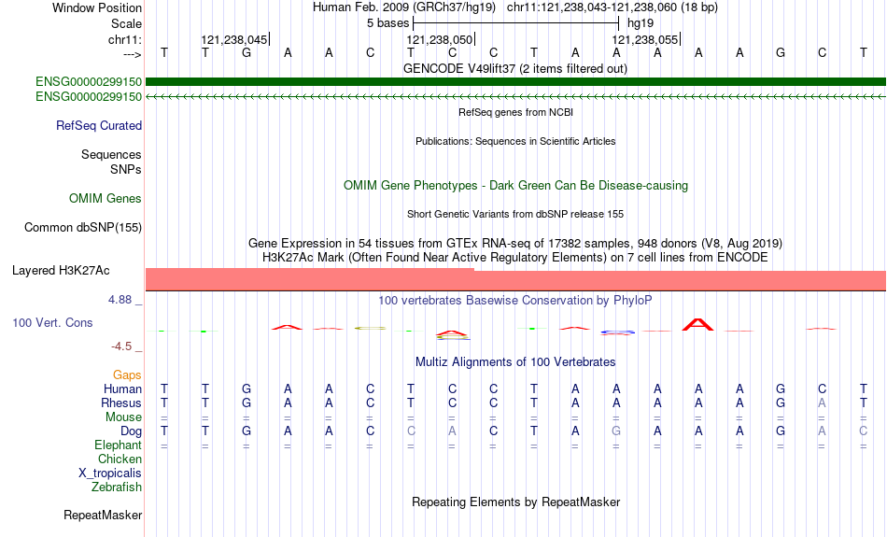The image size is (887, 537).
Task: Select the Chicken species row label
Action: (x=120, y=459)
